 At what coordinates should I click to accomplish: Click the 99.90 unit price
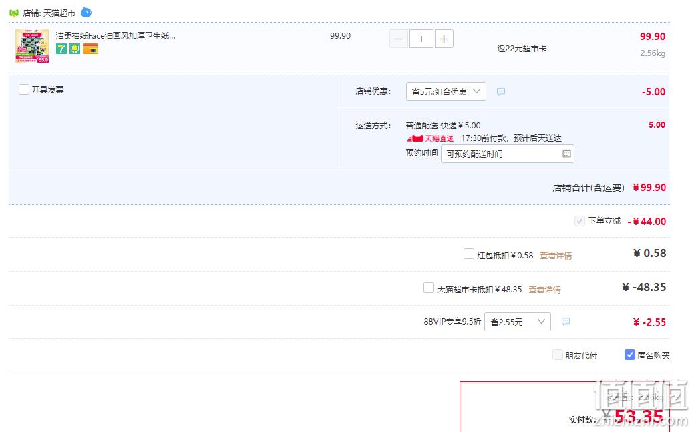(341, 36)
